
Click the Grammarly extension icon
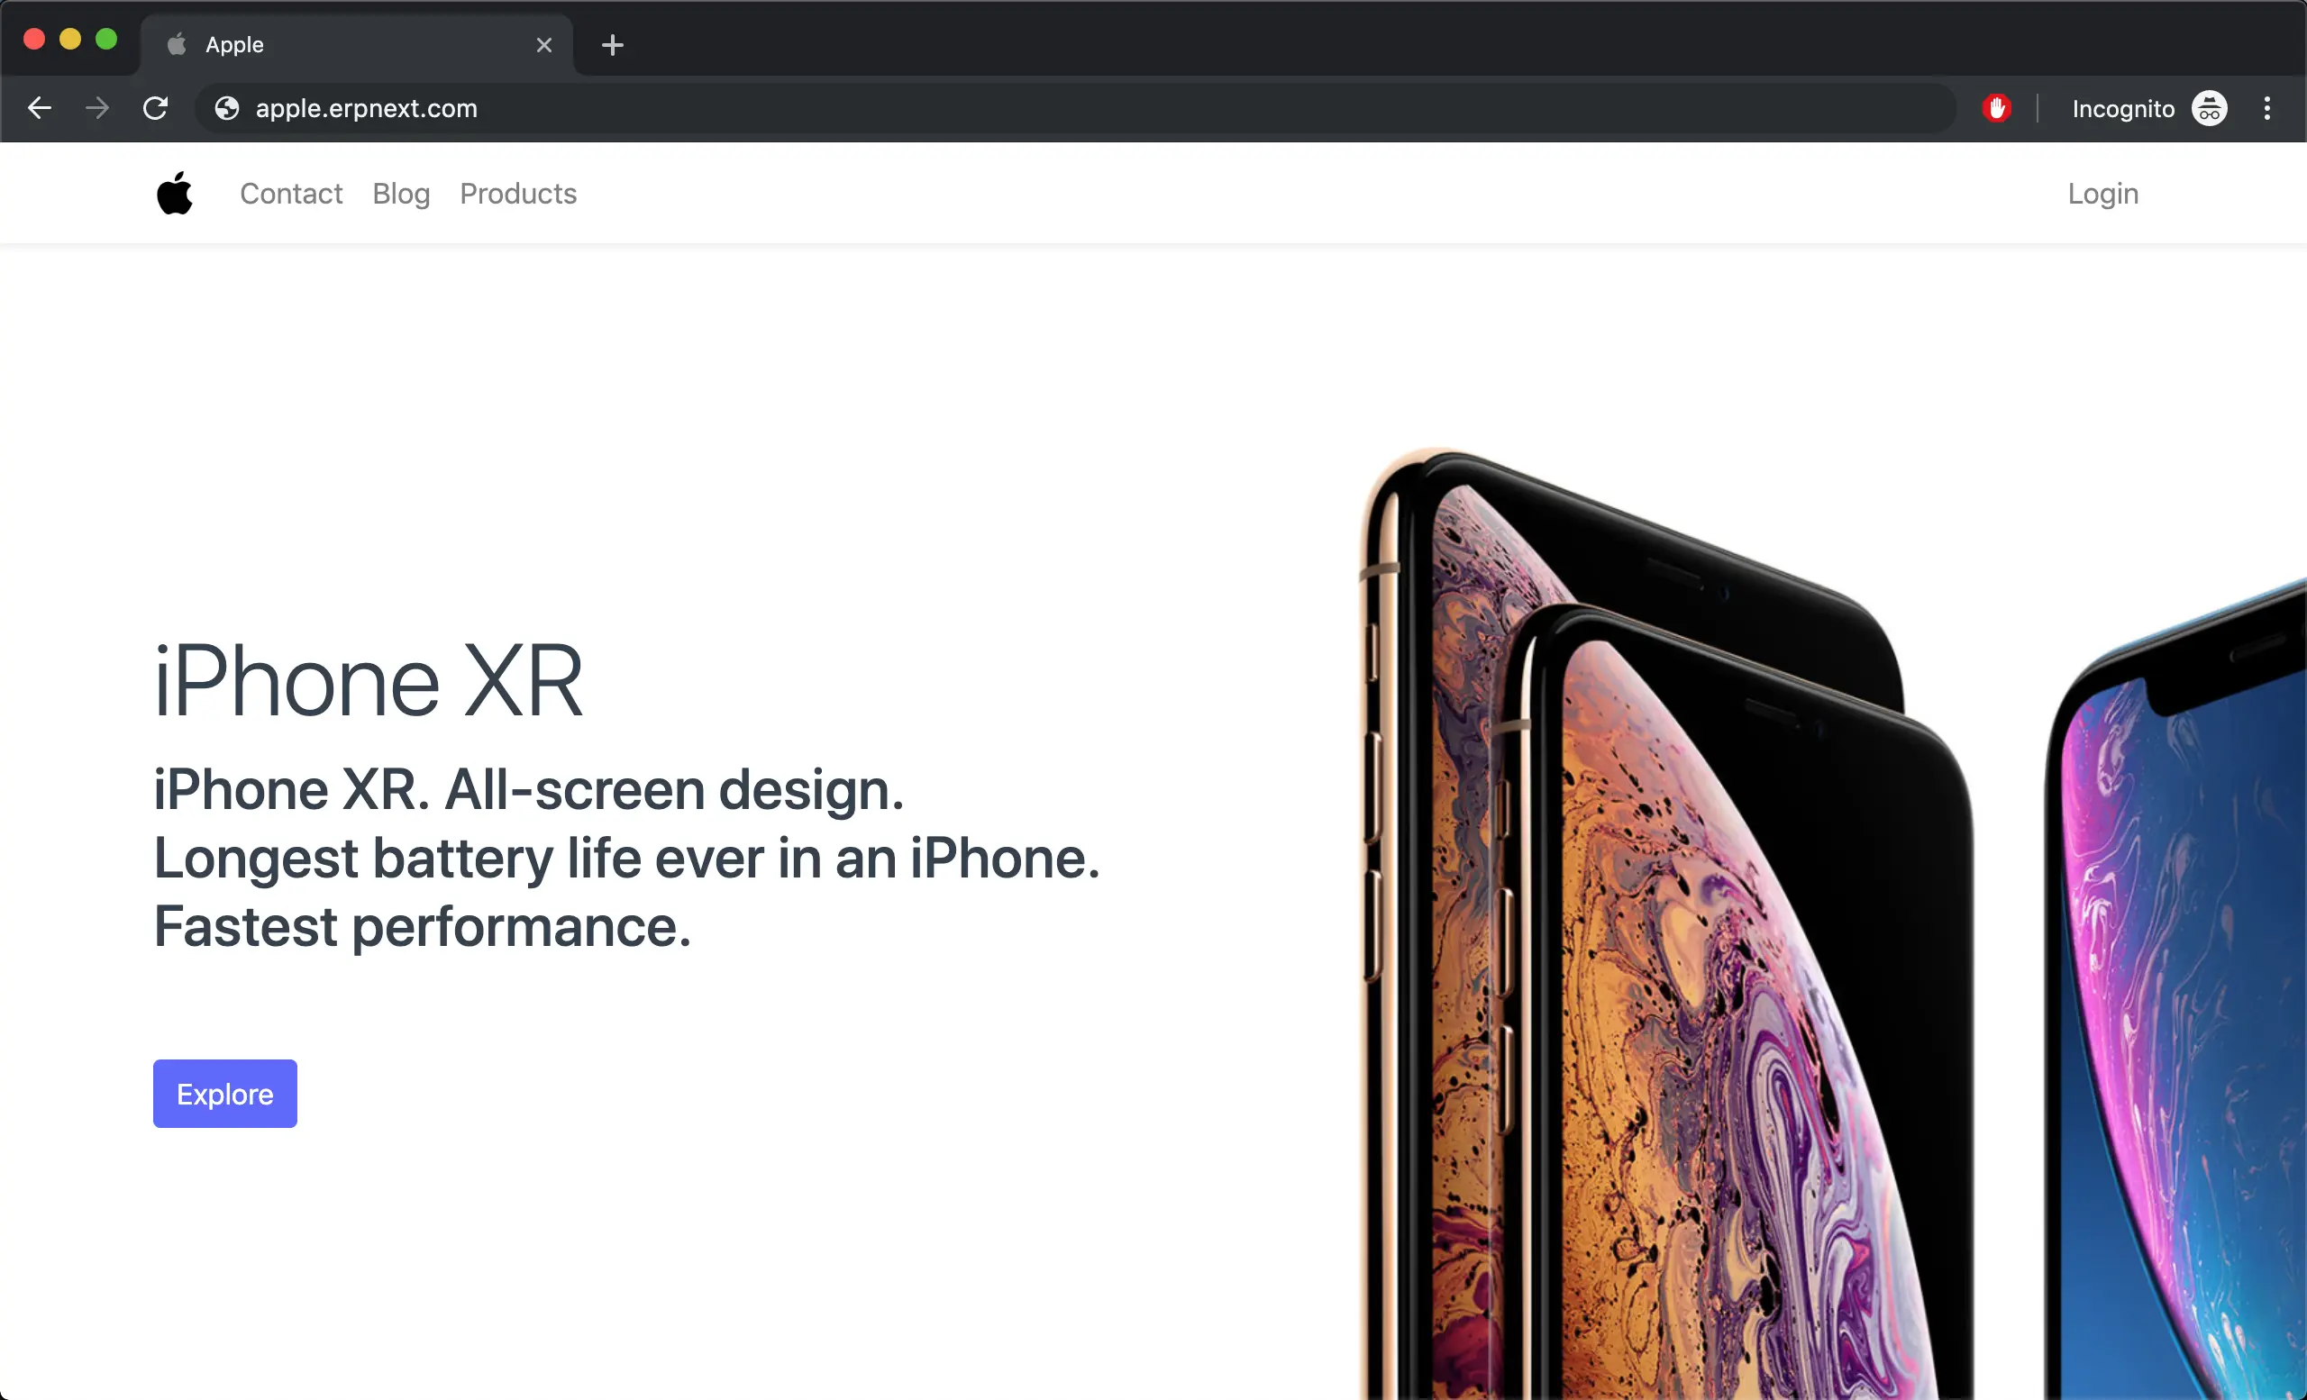pos(1994,109)
